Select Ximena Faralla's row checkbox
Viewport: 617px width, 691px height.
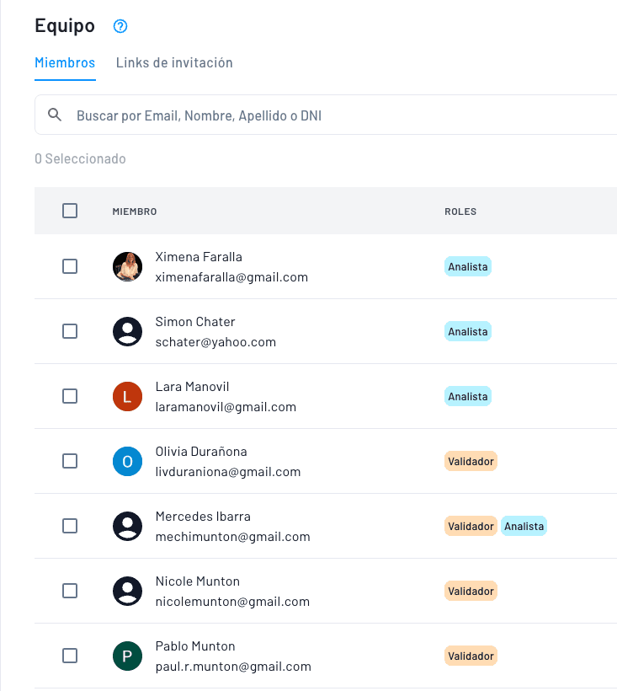(x=70, y=266)
